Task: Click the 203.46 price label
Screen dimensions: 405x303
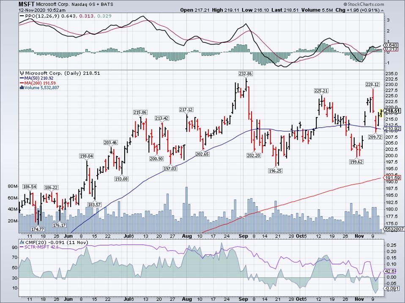Action: click(110, 142)
